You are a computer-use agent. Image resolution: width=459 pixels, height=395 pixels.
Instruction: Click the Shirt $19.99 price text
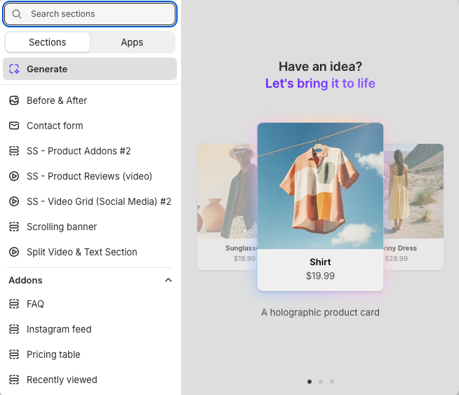tap(320, 276)
